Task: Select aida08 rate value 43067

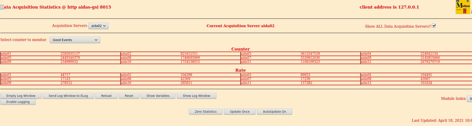Action: [425, 79]
